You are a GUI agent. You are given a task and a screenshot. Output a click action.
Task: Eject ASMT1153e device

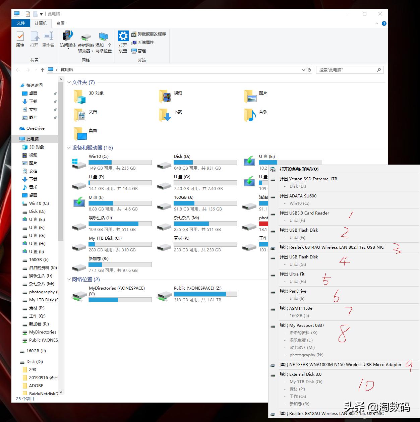pyautogui.click(x=296, y=308)
